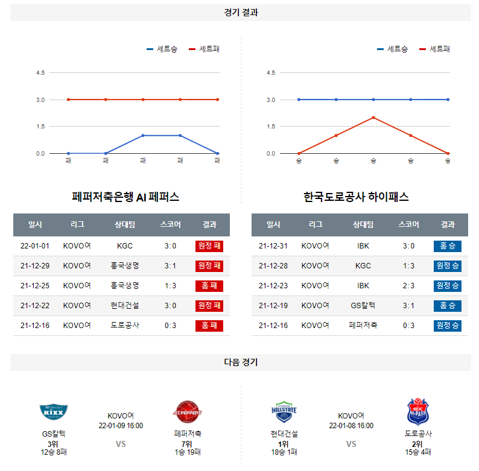Click date 22-01-01 in Peppers table
Image resolution: width=479 pixels, height=471 pixels.
tap(35, 246)
